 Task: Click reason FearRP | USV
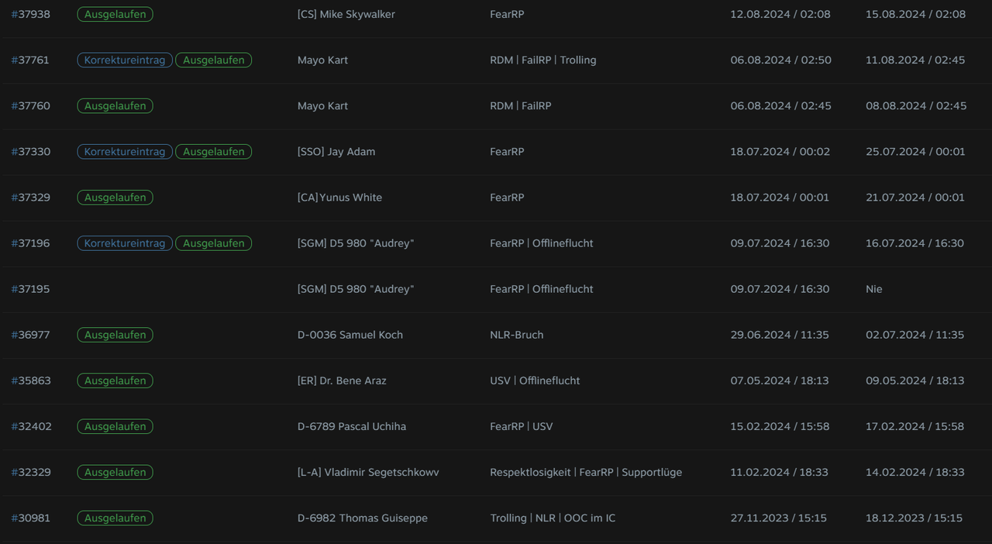point(522,425)
